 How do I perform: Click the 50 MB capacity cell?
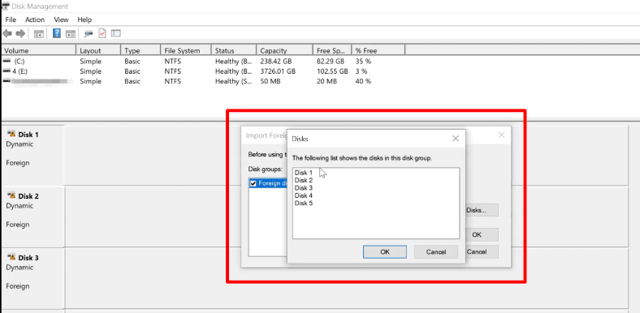(270, 81)
